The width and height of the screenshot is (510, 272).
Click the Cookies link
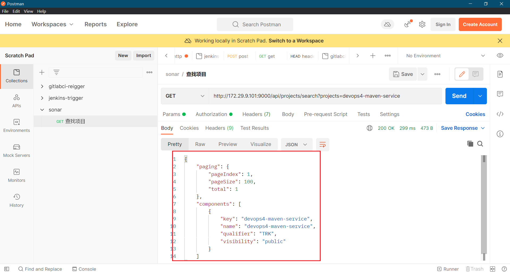click(475, 114)
